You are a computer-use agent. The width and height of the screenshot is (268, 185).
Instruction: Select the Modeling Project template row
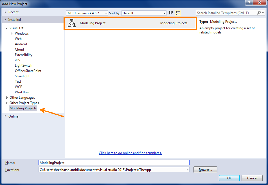(x=130, y=23)
